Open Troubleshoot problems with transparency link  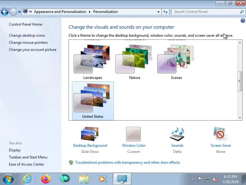127,162
